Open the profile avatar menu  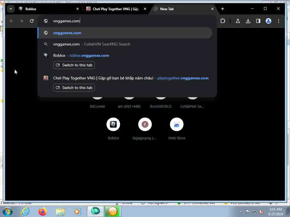(268, 21)
